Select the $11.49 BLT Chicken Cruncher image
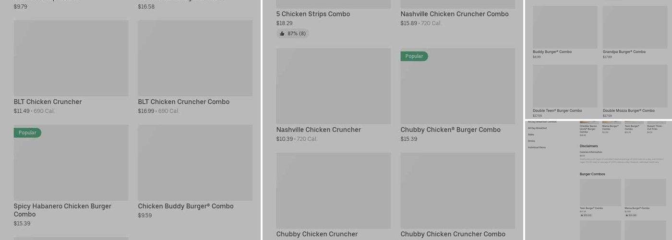This screenshot has width=672, height=240. (x=71, y=58)
